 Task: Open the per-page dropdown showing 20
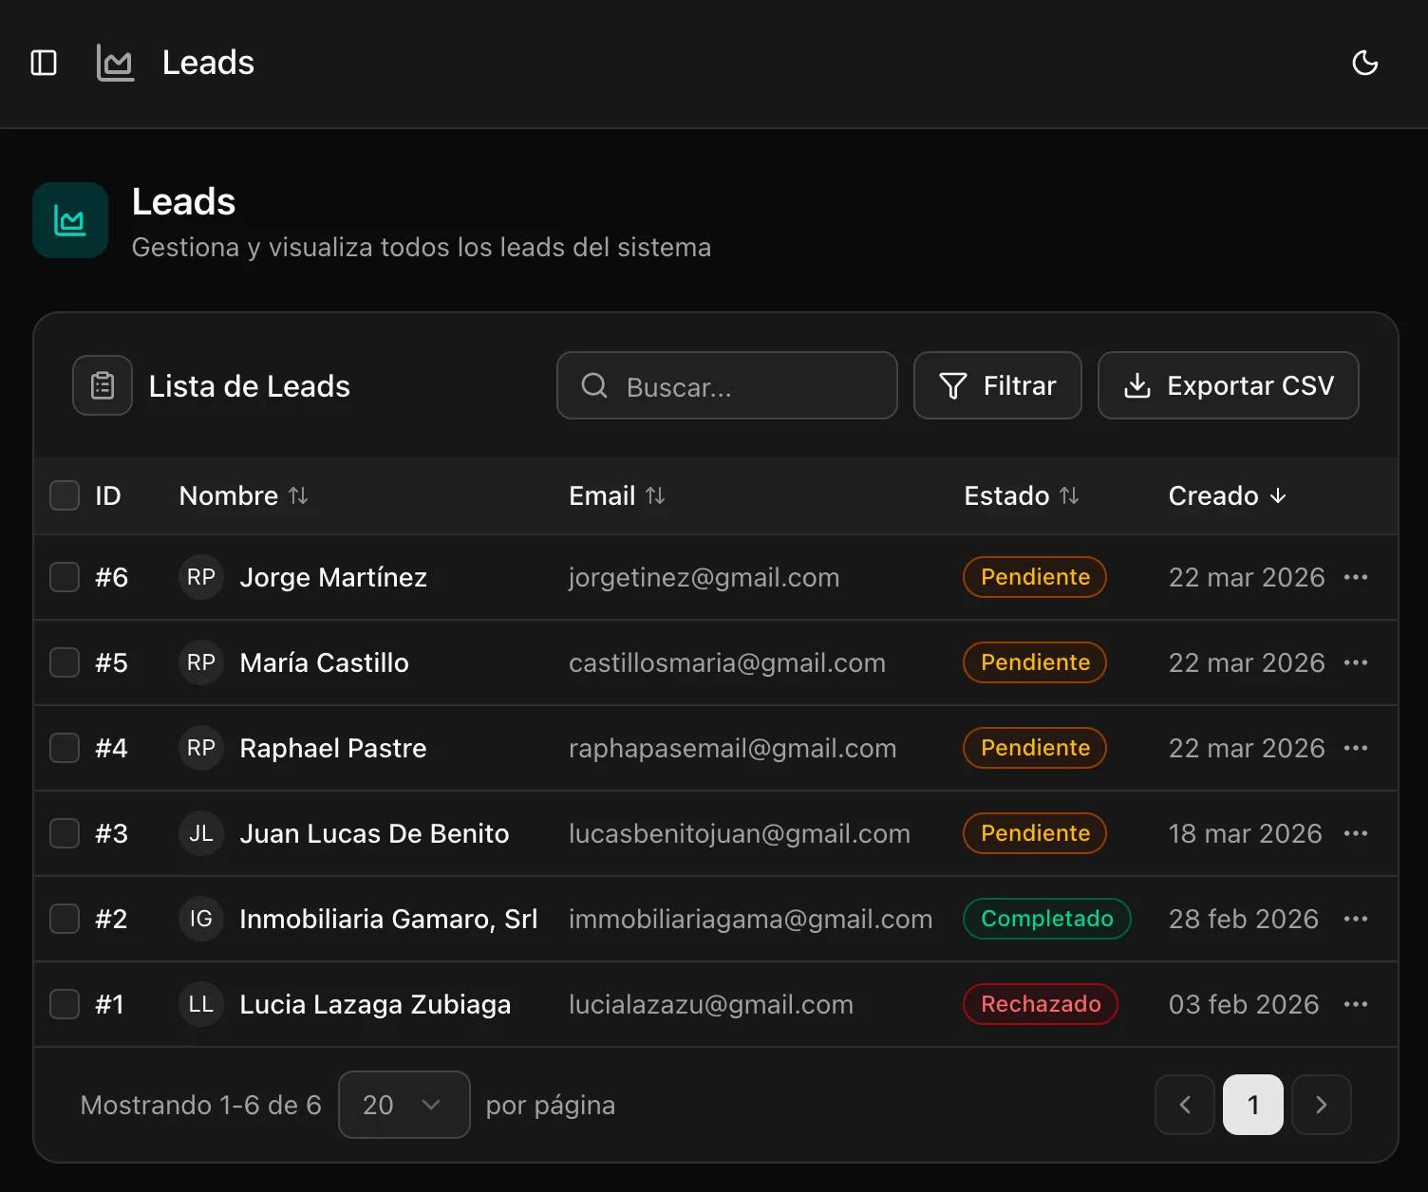[404, 1105]
